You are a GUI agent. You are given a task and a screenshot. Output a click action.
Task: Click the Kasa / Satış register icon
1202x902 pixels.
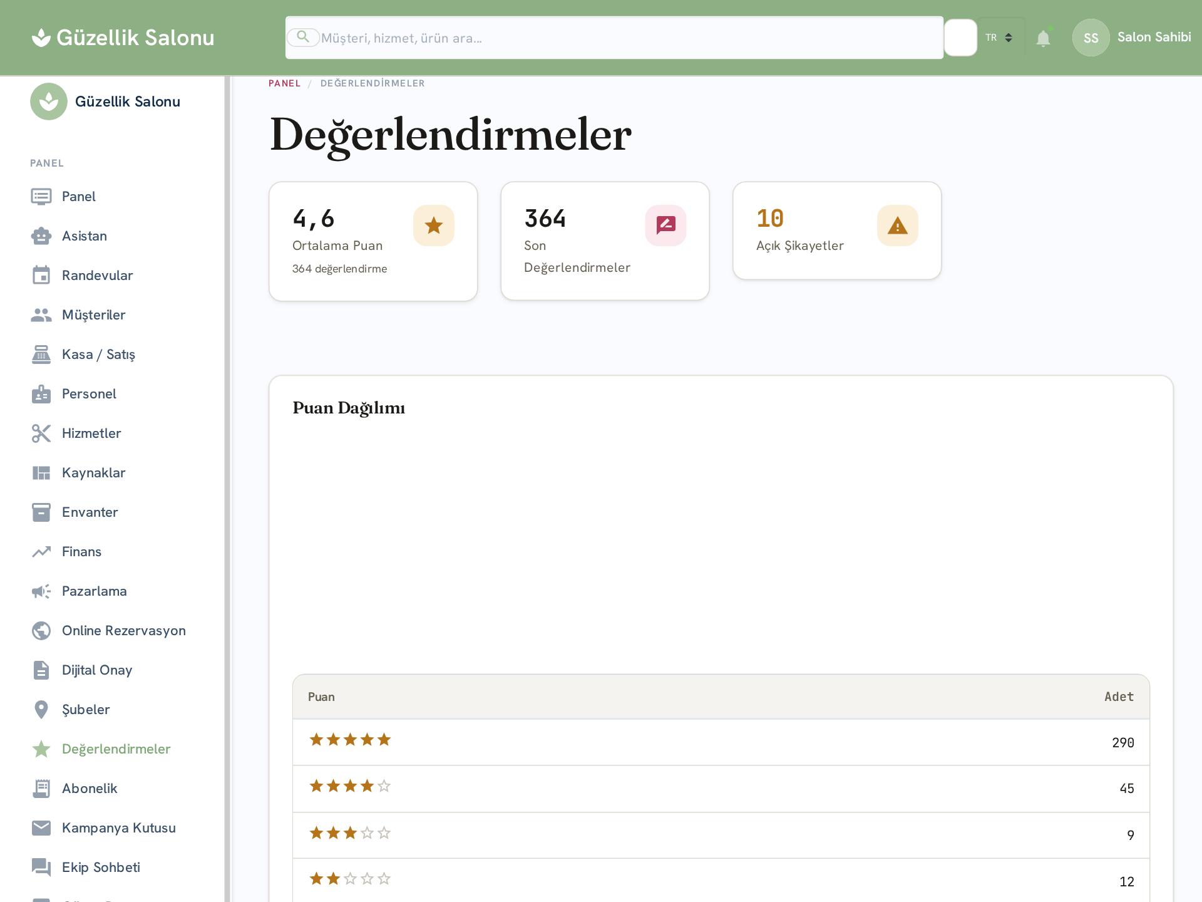[x=41, y=355]
